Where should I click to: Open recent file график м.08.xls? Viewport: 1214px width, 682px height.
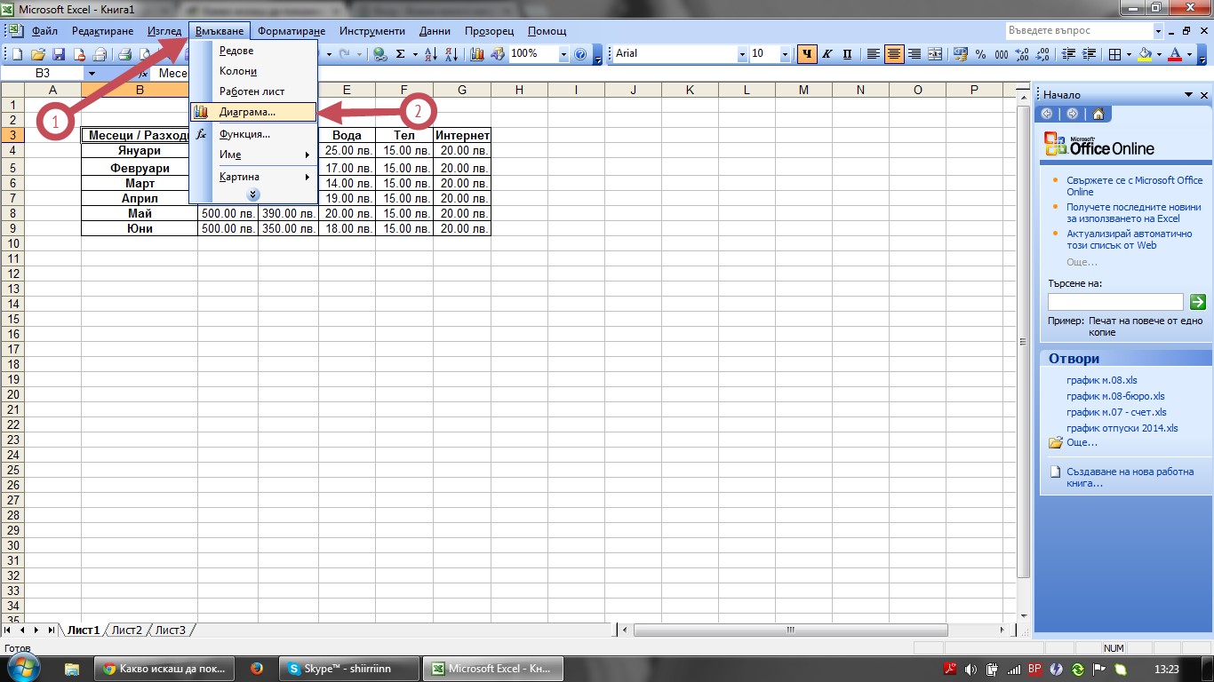pos(1102,381)
